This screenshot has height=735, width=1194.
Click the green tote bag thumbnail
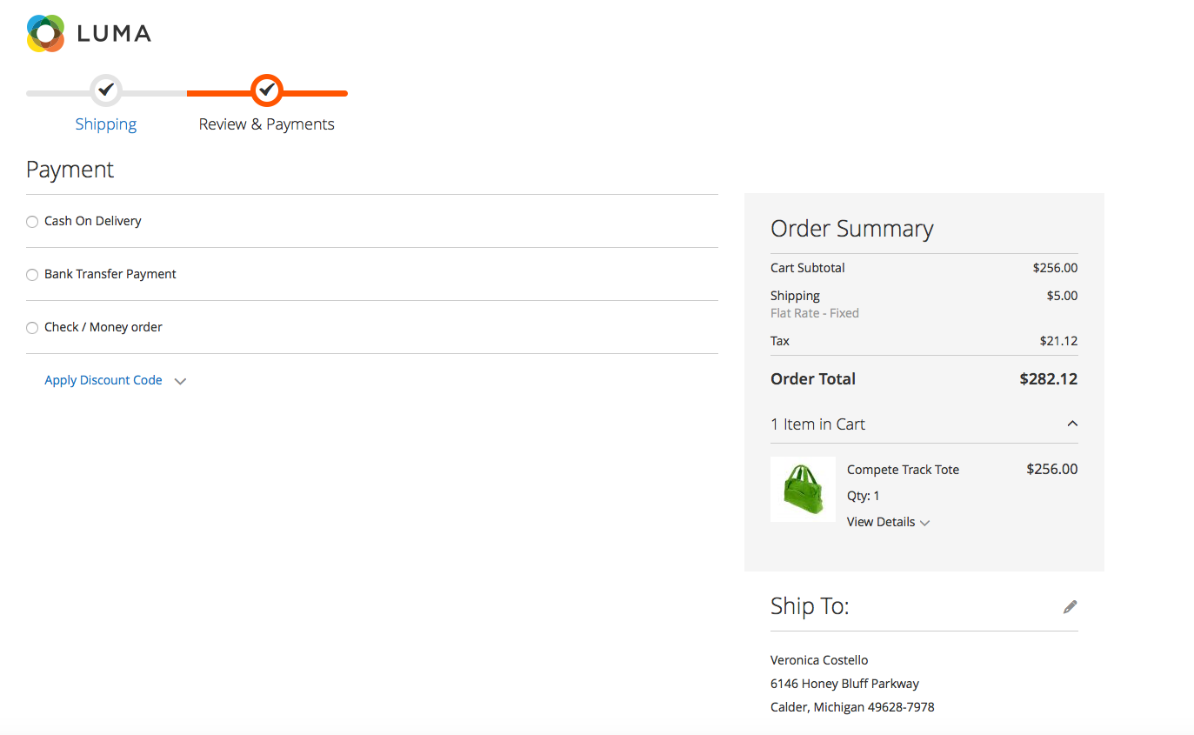coord(803,489)
